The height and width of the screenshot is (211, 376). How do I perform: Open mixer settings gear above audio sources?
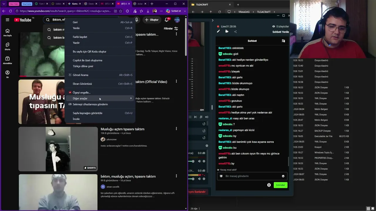pos(207,146)
